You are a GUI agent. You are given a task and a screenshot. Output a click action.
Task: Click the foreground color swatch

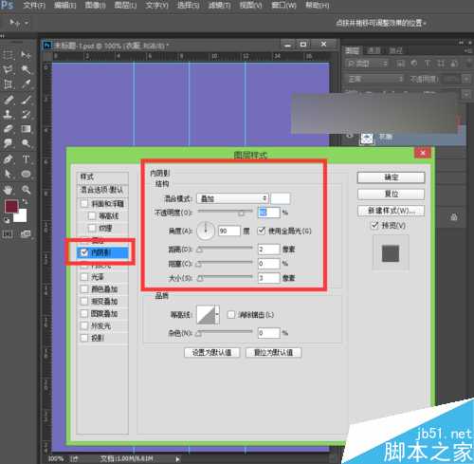(x=11, y=207)
